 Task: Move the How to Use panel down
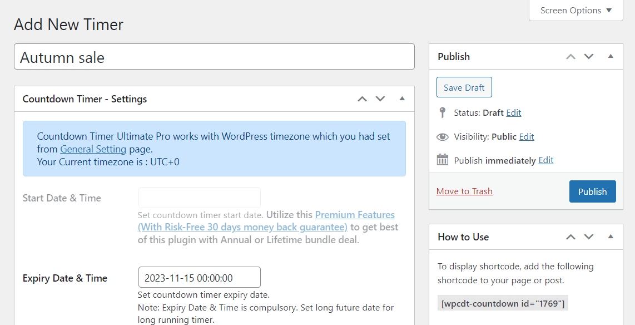(589, 237)
